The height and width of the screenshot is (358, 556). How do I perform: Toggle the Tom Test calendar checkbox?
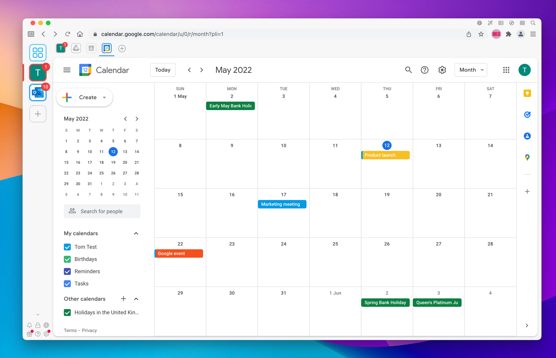coord(68,247)
